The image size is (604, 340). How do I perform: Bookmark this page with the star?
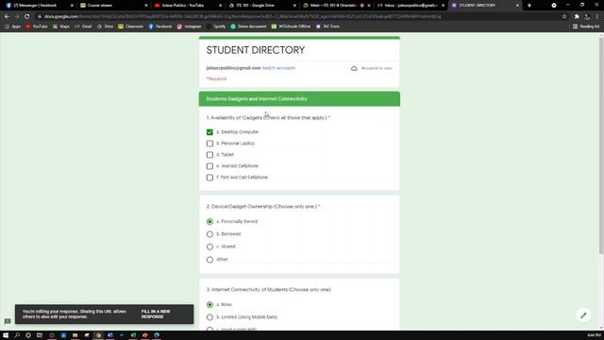[x=564, y=17]
